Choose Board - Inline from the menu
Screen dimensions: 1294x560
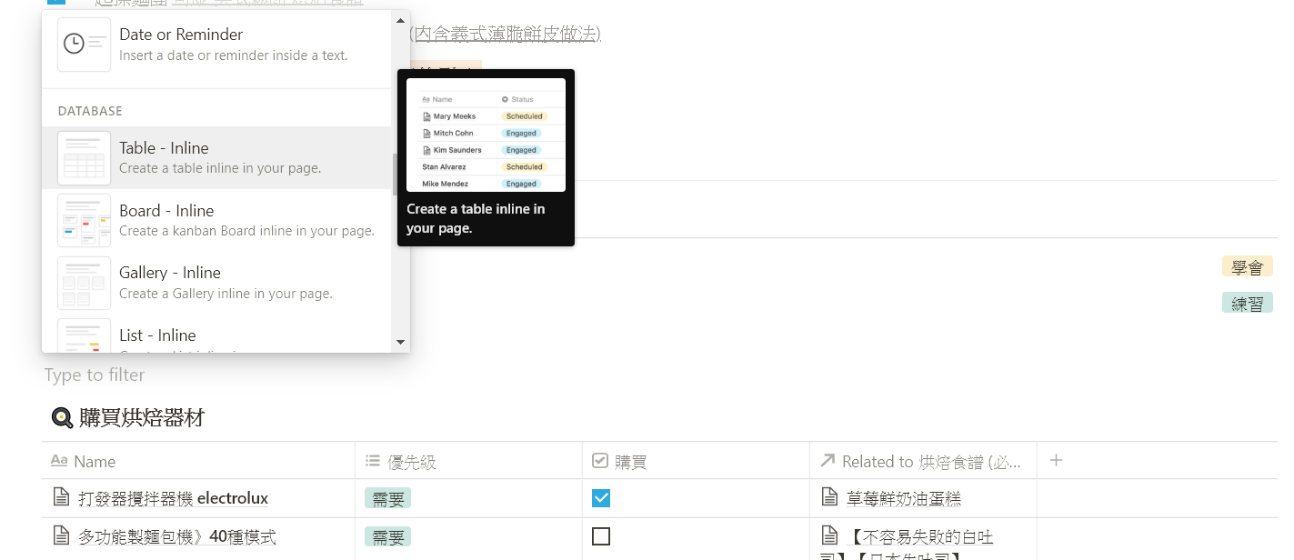[x=216, y=220]
